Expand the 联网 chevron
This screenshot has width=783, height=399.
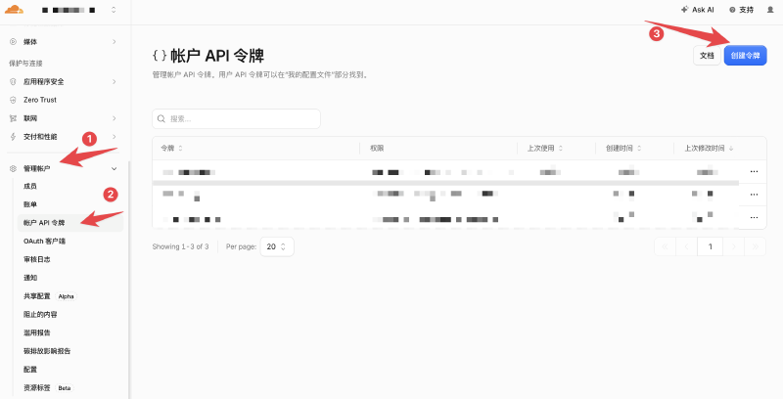(x=114, y=118)
